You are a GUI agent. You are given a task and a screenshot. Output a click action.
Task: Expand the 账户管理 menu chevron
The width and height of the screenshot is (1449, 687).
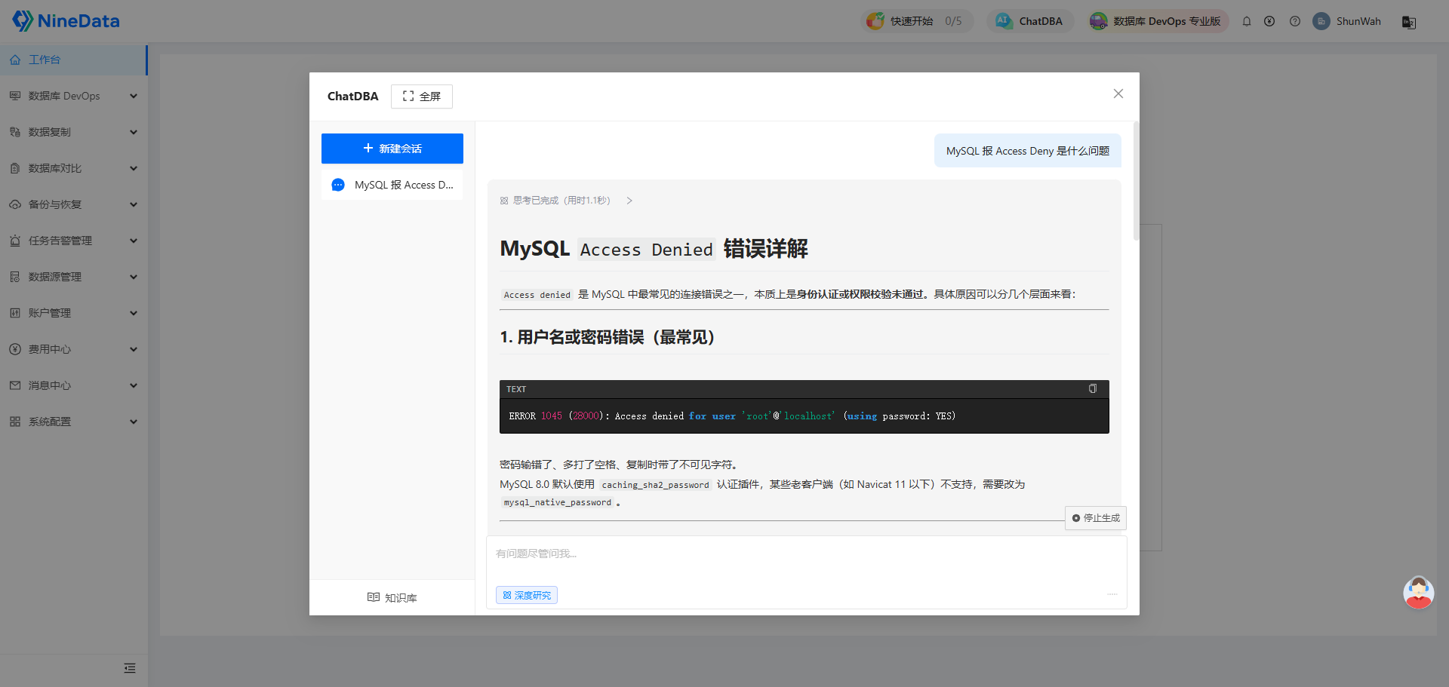point(134,313)
